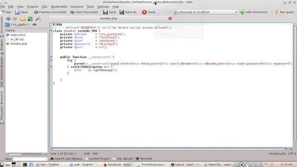Toggle the Filesystem Browser side tab
Viewport: 297px width, 167px height.
pos(2,108)
